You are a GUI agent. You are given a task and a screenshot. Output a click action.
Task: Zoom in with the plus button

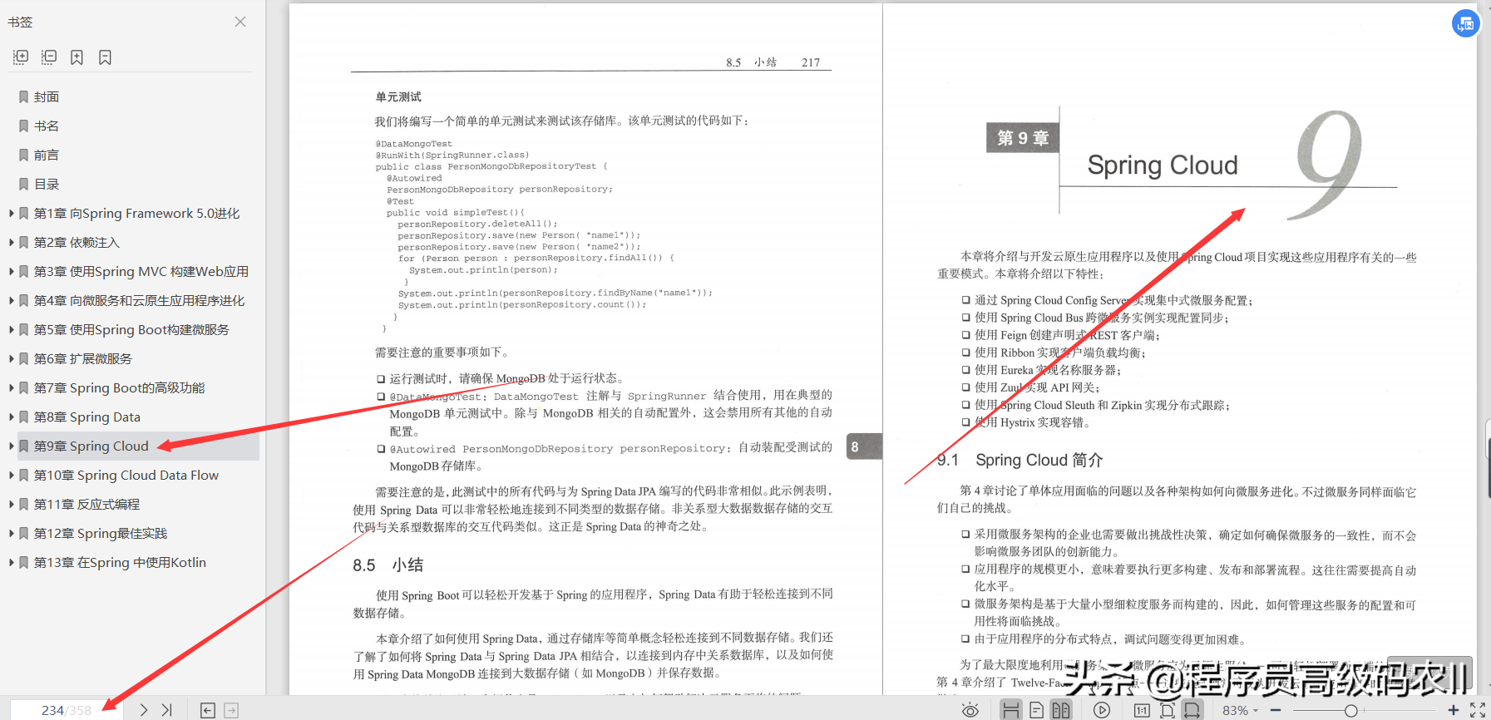tap(1453, 710)
